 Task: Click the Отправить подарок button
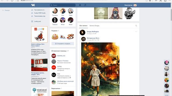pyautogui.click(x=63, y=44)
